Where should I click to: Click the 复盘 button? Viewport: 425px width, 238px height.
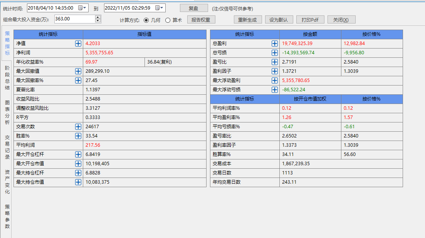[194, 8]
